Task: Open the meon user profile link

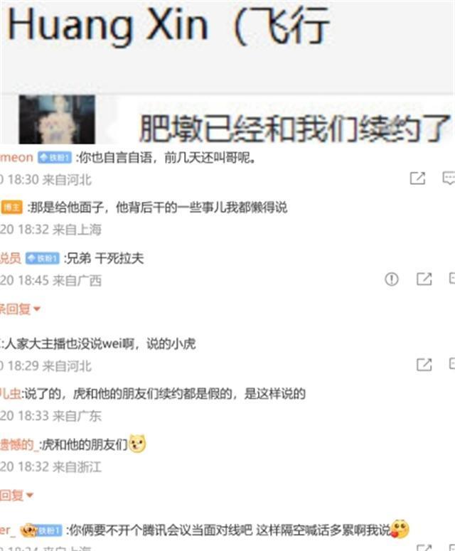Action: coord(16,157)
